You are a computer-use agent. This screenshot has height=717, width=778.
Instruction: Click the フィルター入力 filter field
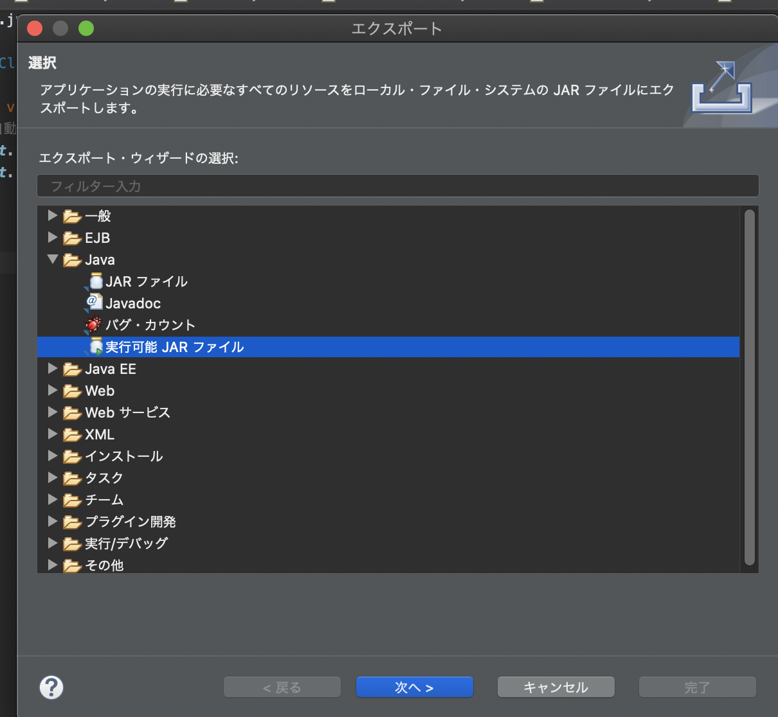398,186
